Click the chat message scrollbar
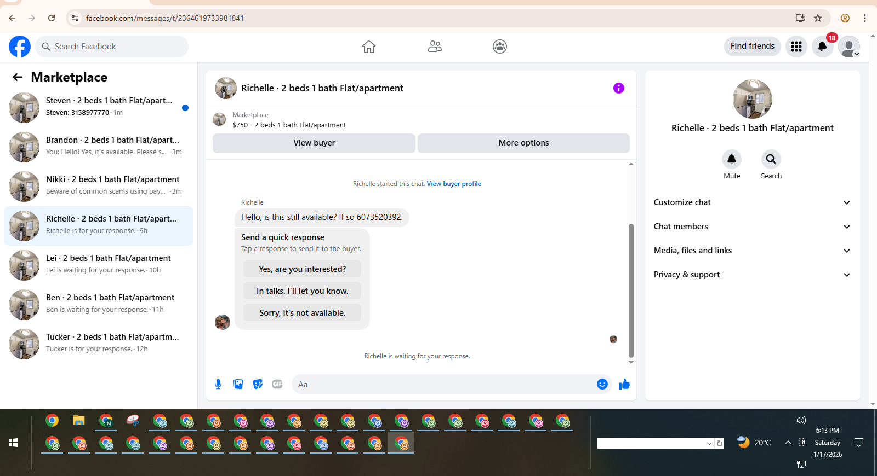 coord(631,290)
